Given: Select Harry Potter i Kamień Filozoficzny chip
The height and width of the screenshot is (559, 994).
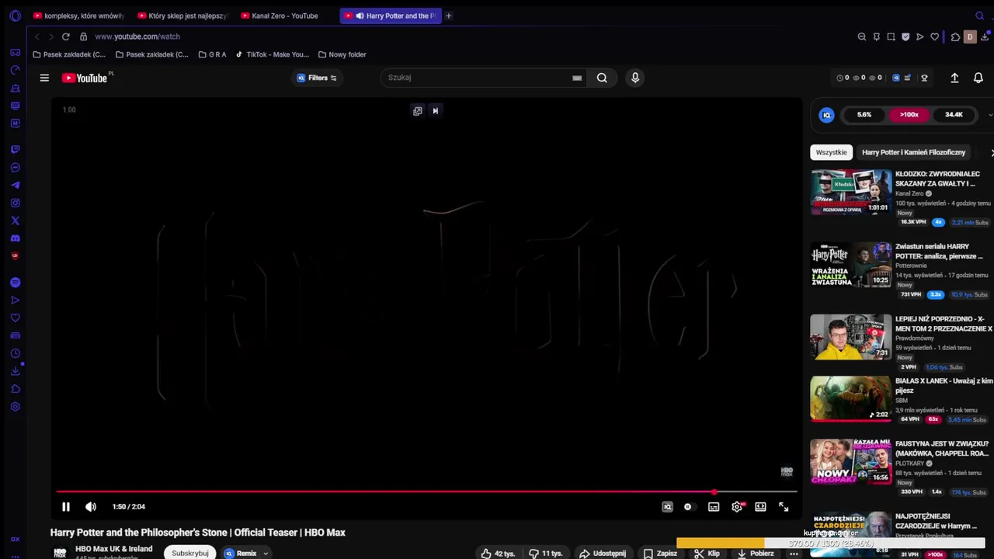Looking at the screenshot, I should pyautogui.click(x=913, y=152).
